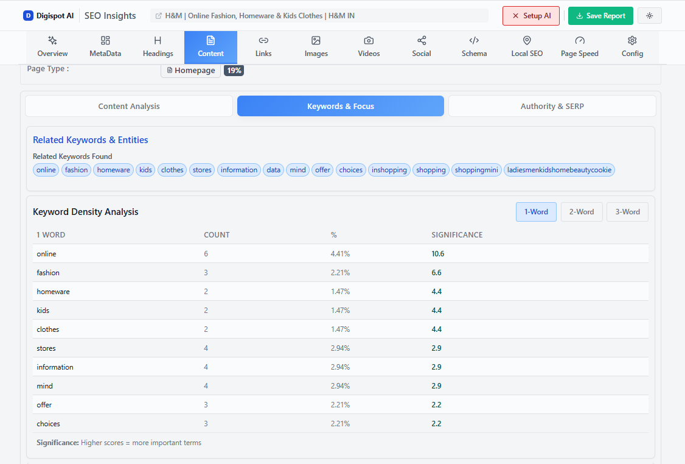Image resolution: width=685 pixels, height=464 pixels.
Task: Click the COUNT column header
Action: (217, 235)
